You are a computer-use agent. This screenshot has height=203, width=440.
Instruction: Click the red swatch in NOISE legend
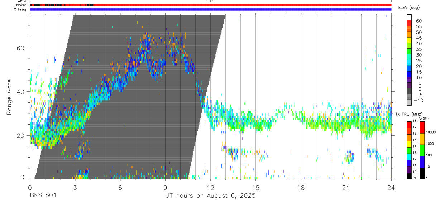(422, 127)
